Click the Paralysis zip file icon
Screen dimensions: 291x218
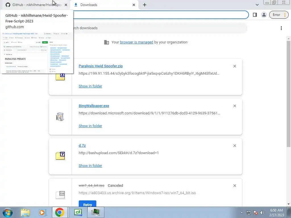(60, 76)
